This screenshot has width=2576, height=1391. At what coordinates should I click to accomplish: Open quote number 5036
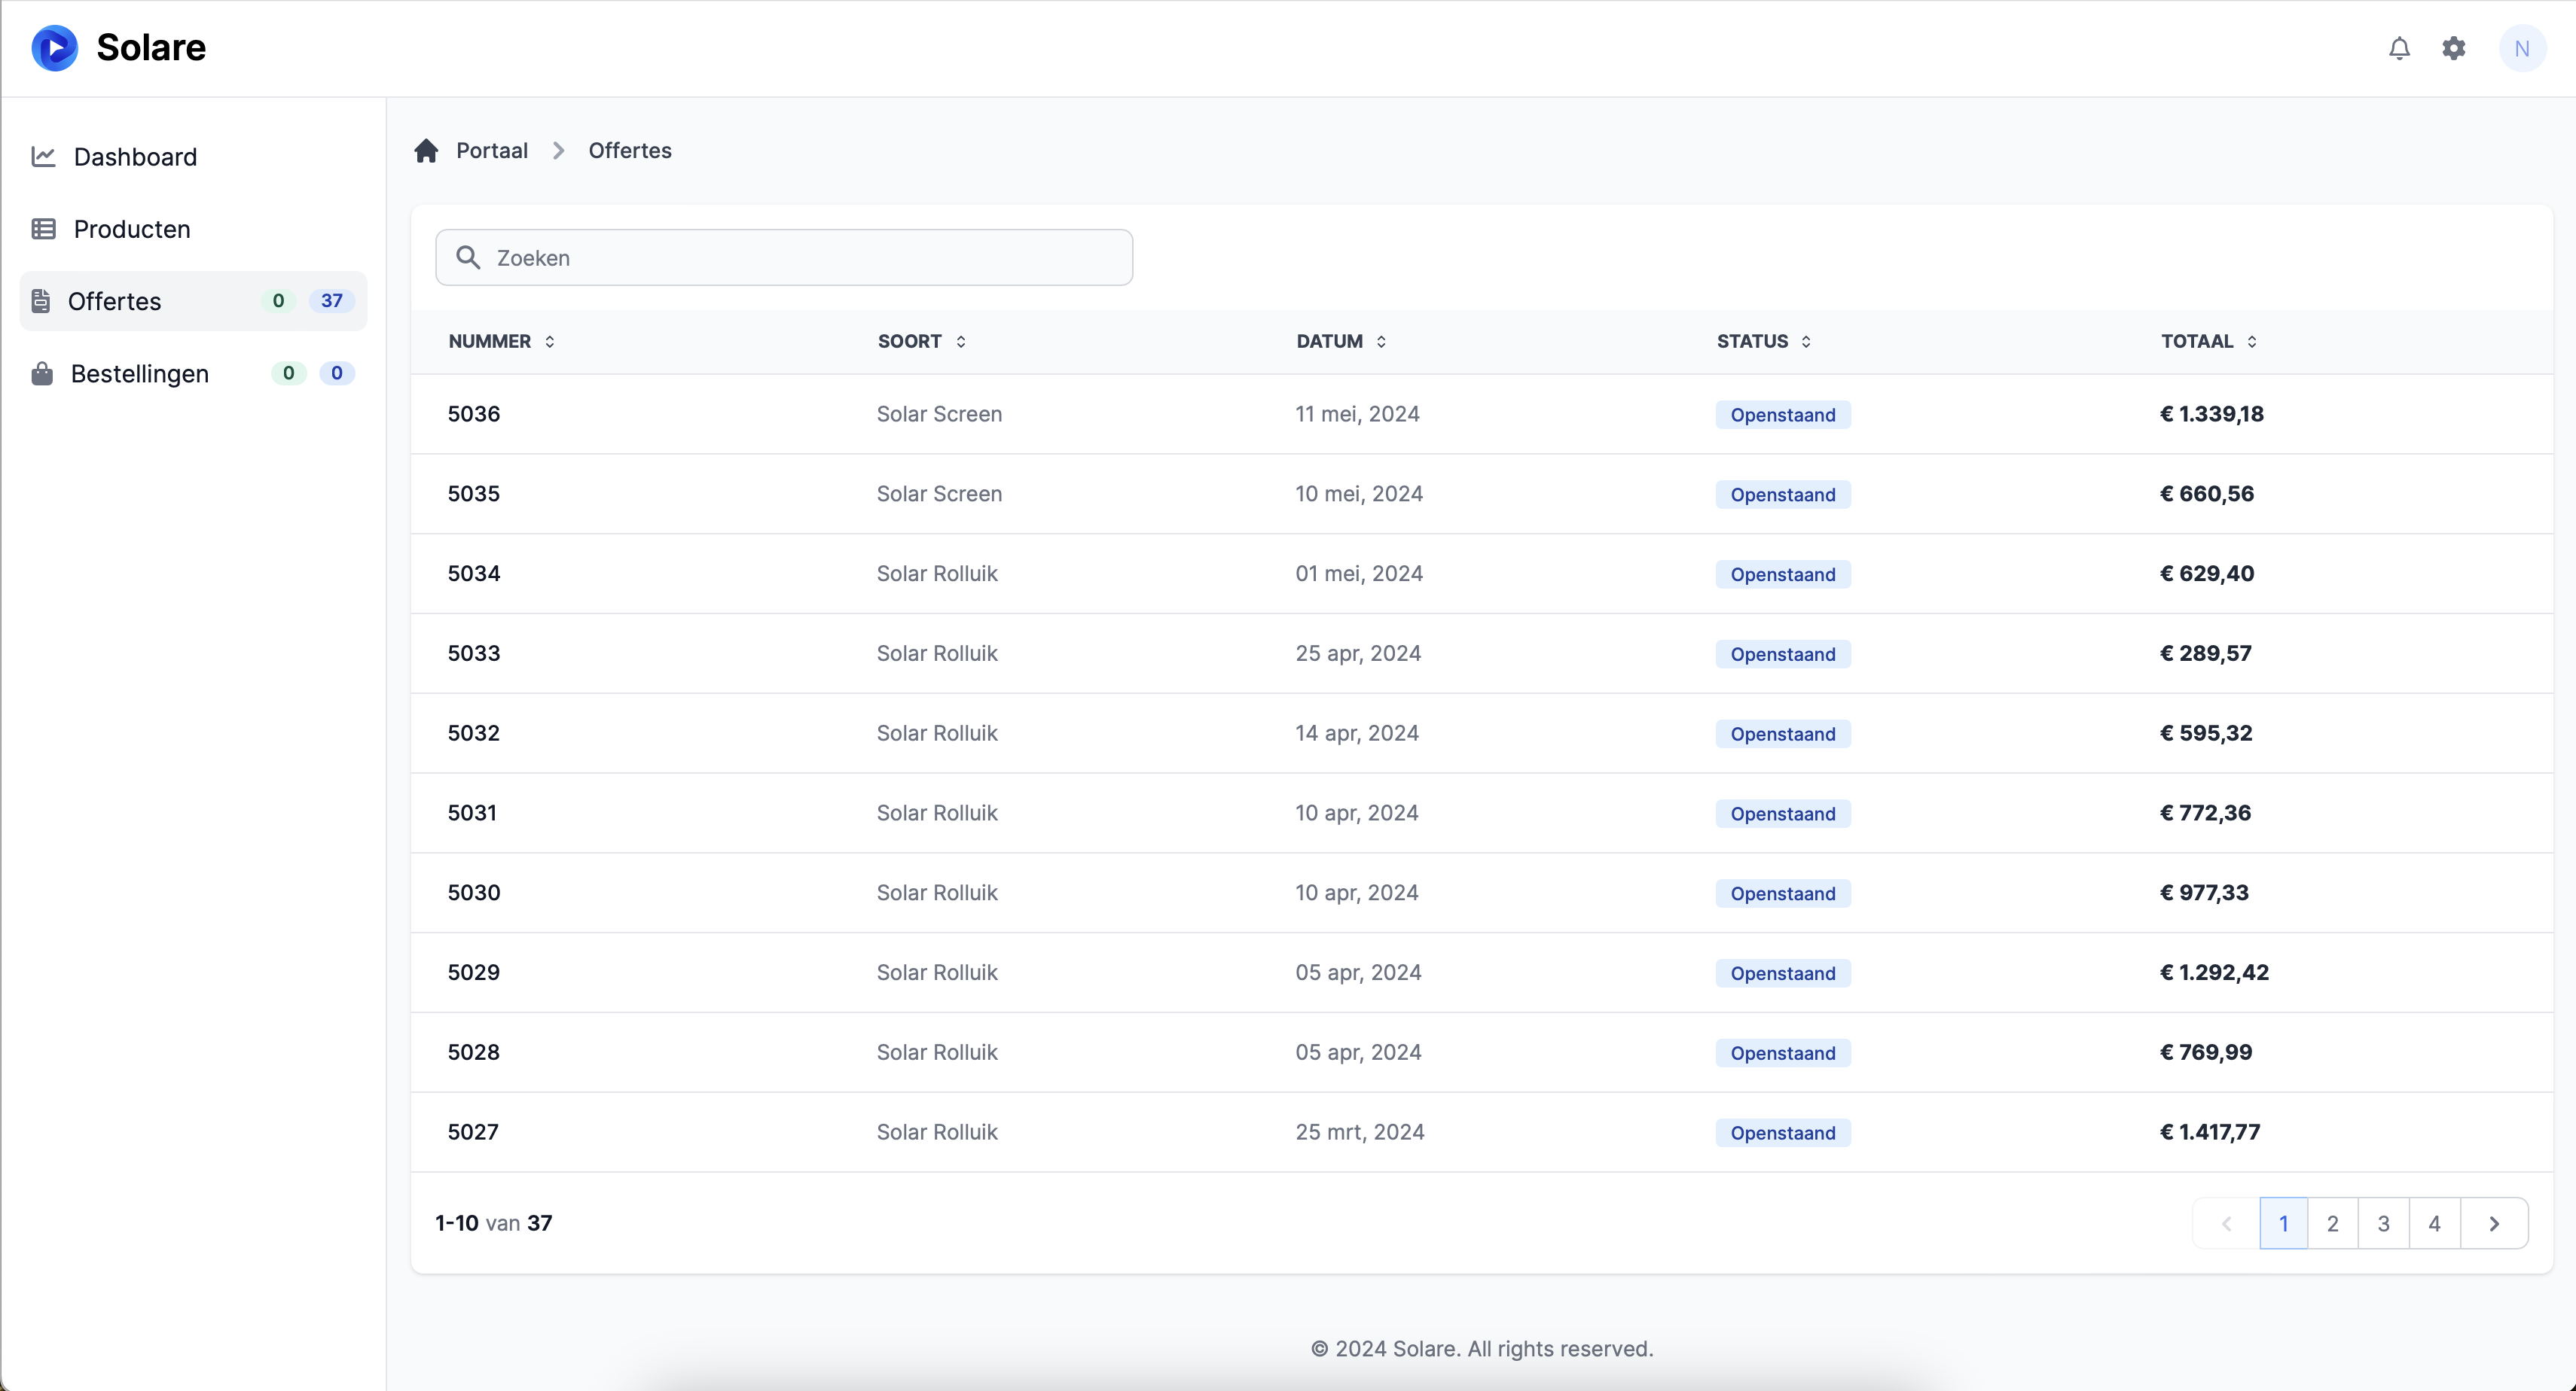click(474, 414)
